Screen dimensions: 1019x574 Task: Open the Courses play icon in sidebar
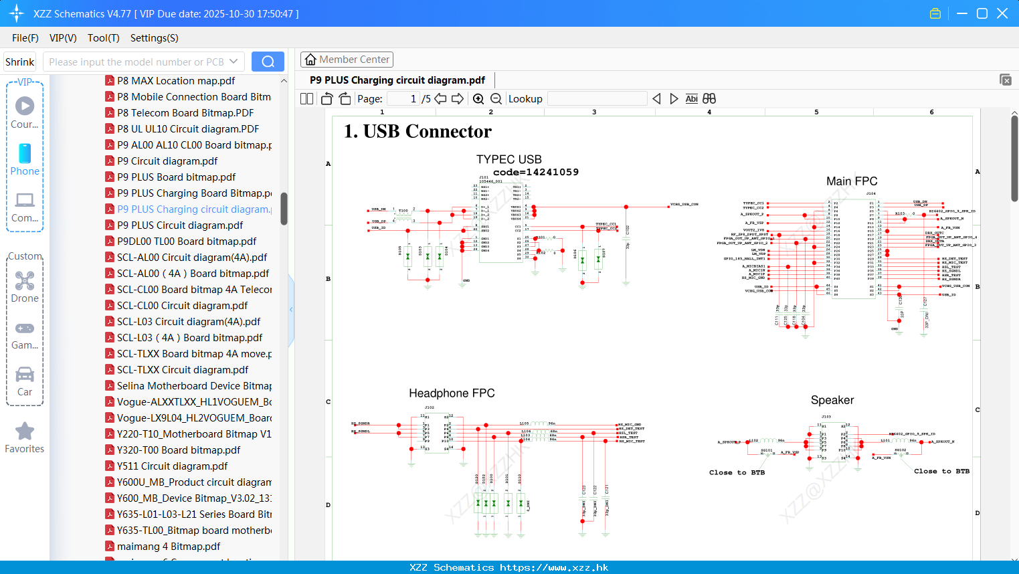(x=25, y=106)
